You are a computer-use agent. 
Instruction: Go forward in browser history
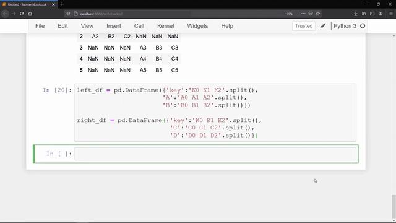tap(14, 14)
